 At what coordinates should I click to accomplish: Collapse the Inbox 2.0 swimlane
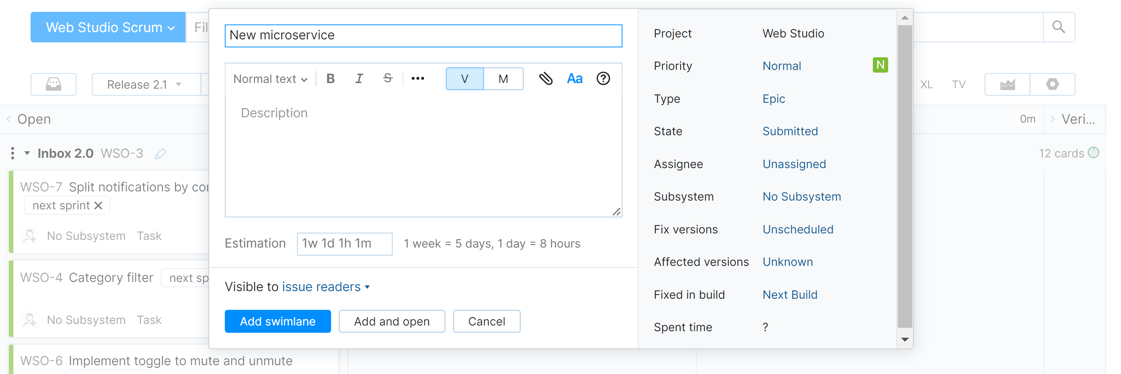pyautogui.click(x=27, y=153)
